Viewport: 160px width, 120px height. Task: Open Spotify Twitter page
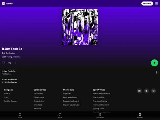(146, 91)
